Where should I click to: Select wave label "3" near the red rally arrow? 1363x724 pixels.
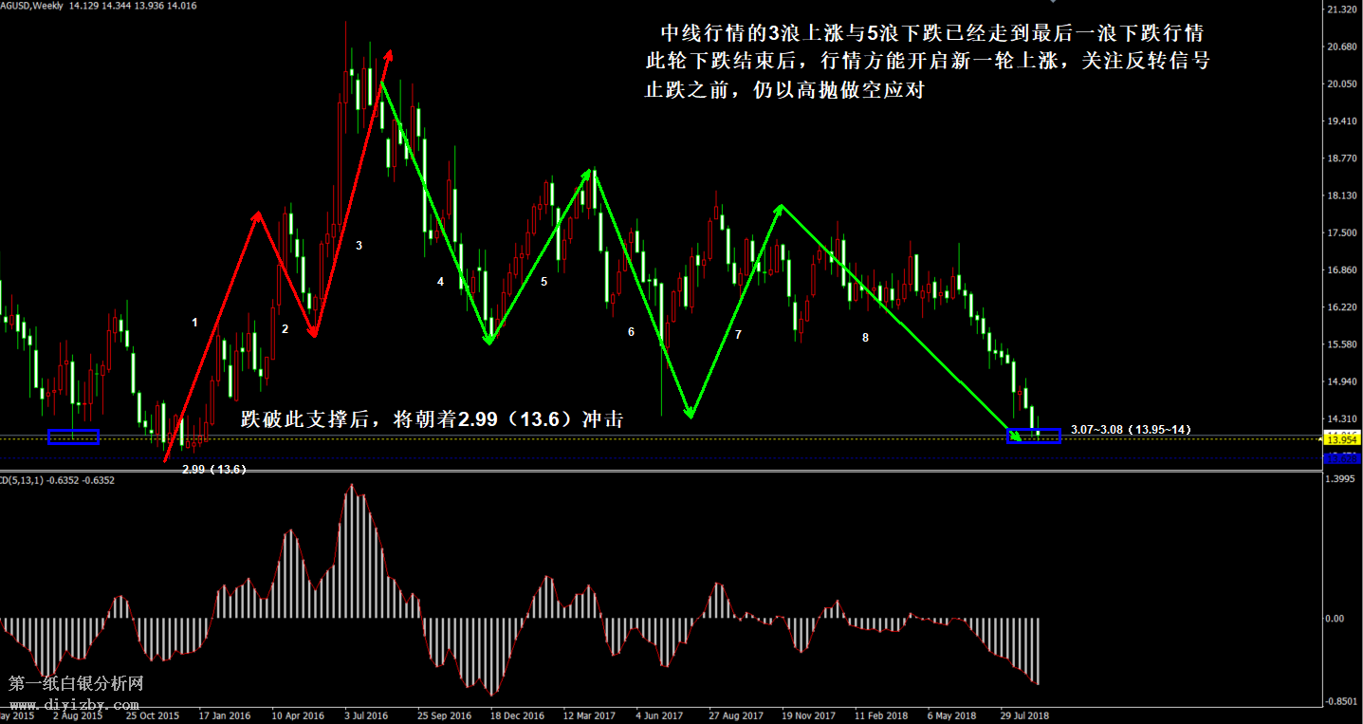[x=359, y=246]
